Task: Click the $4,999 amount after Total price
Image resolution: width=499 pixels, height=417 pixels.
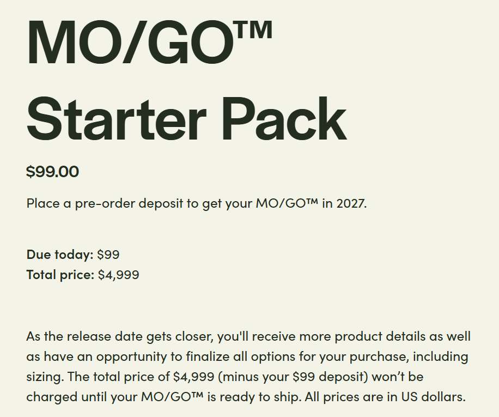Action: click(x=119, y=275)
